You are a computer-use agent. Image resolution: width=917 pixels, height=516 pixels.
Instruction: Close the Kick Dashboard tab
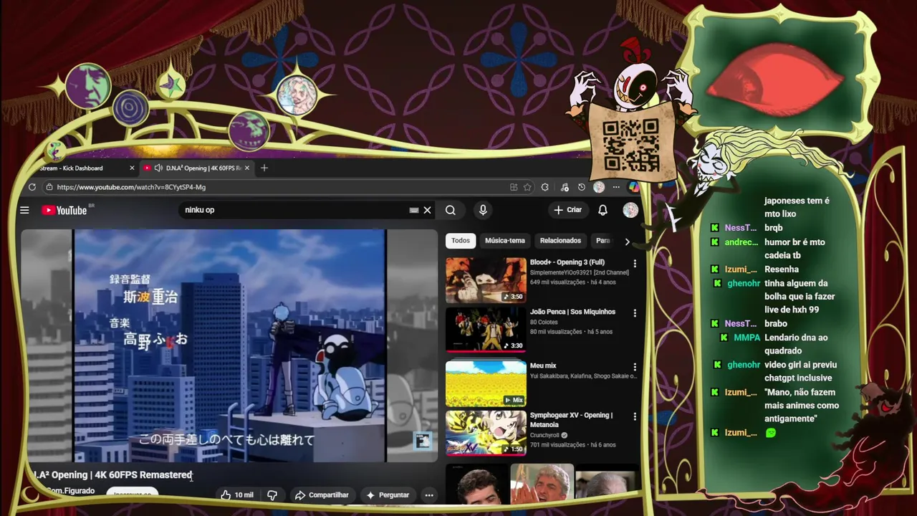(132, 168)
